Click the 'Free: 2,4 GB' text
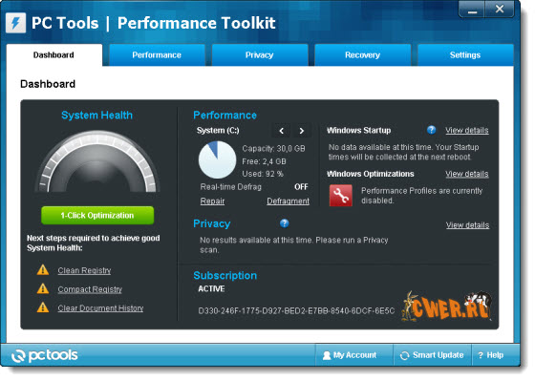Viewport: 535px width, 381px height. coord(264,161)
